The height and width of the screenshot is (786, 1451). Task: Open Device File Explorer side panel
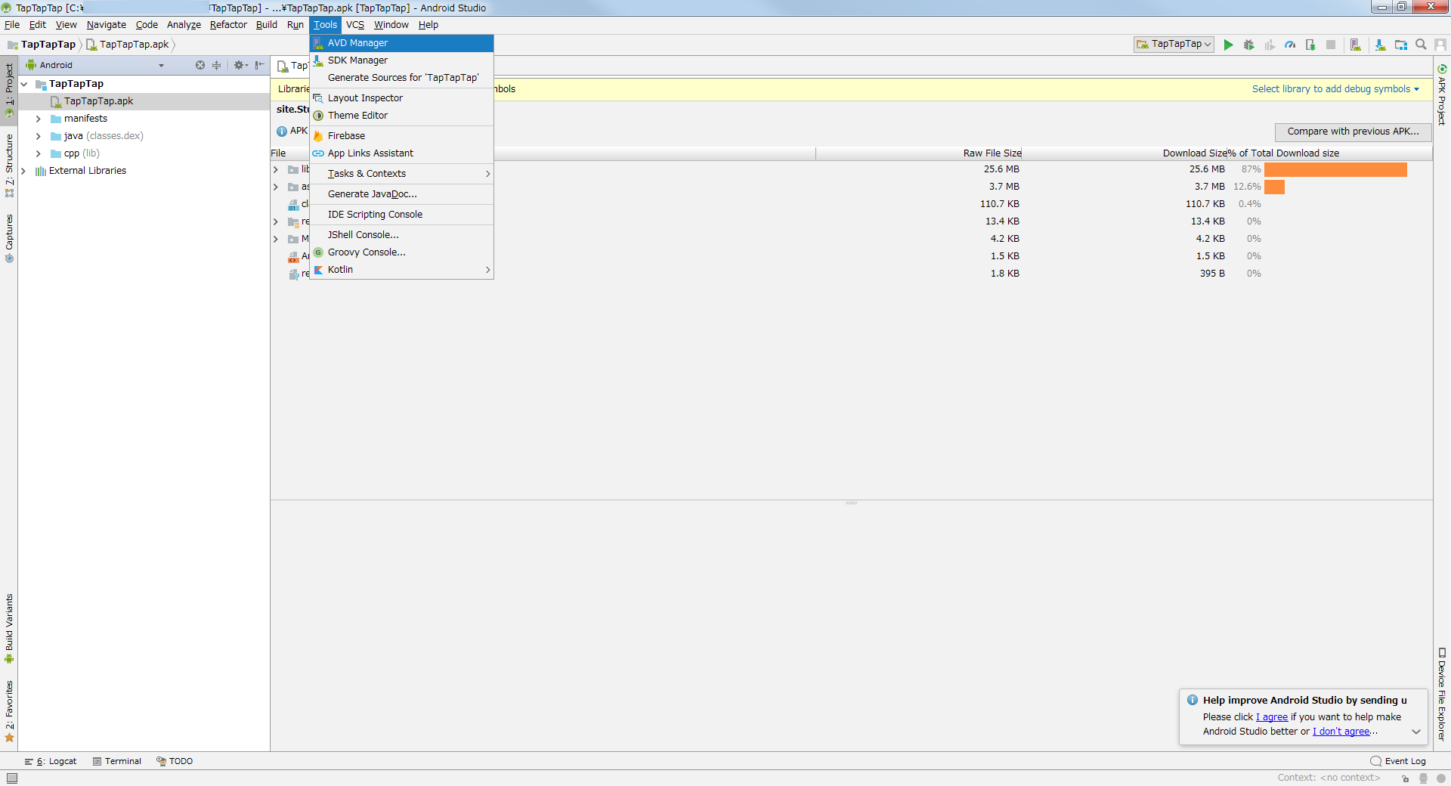[1442, 694]
